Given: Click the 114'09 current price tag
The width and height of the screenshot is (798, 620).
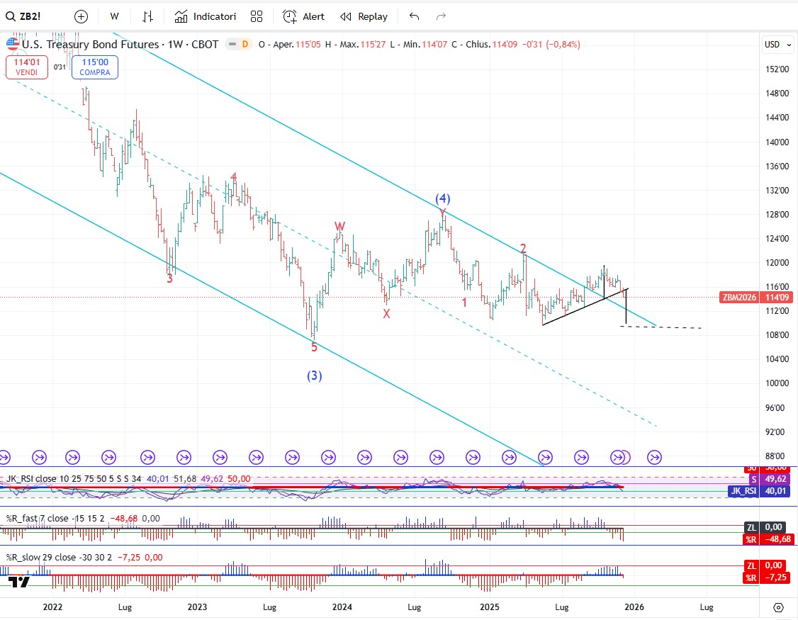Looking at the screenshot, I should click(x=776, y=298).
